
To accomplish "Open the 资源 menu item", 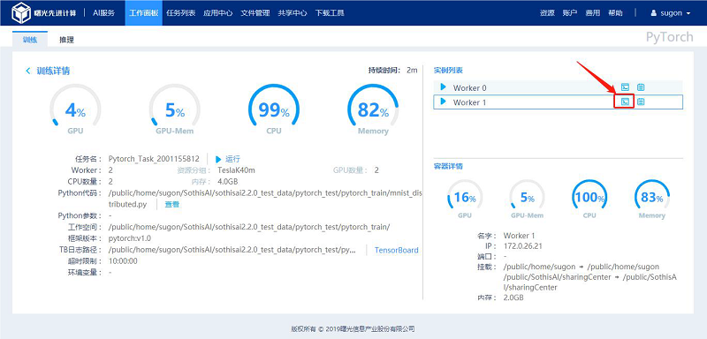I will click(x=547, y=13).
